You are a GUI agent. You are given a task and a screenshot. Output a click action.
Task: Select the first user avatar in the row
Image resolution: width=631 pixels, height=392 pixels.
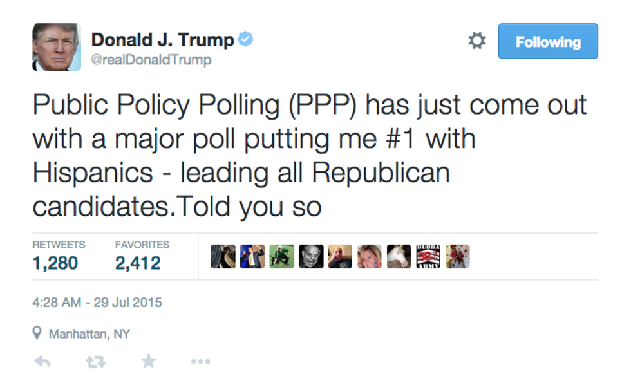coord(223,256)
